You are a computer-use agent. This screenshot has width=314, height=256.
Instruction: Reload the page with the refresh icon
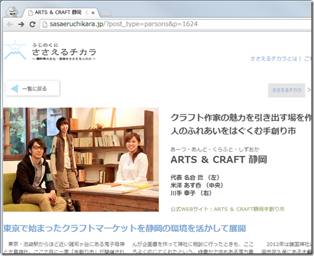pos(32,24)
